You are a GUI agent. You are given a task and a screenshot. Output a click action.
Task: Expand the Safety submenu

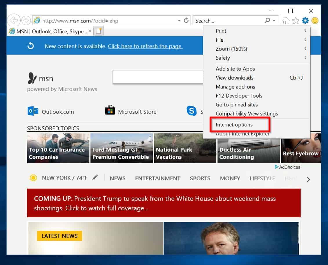point(223,58)
